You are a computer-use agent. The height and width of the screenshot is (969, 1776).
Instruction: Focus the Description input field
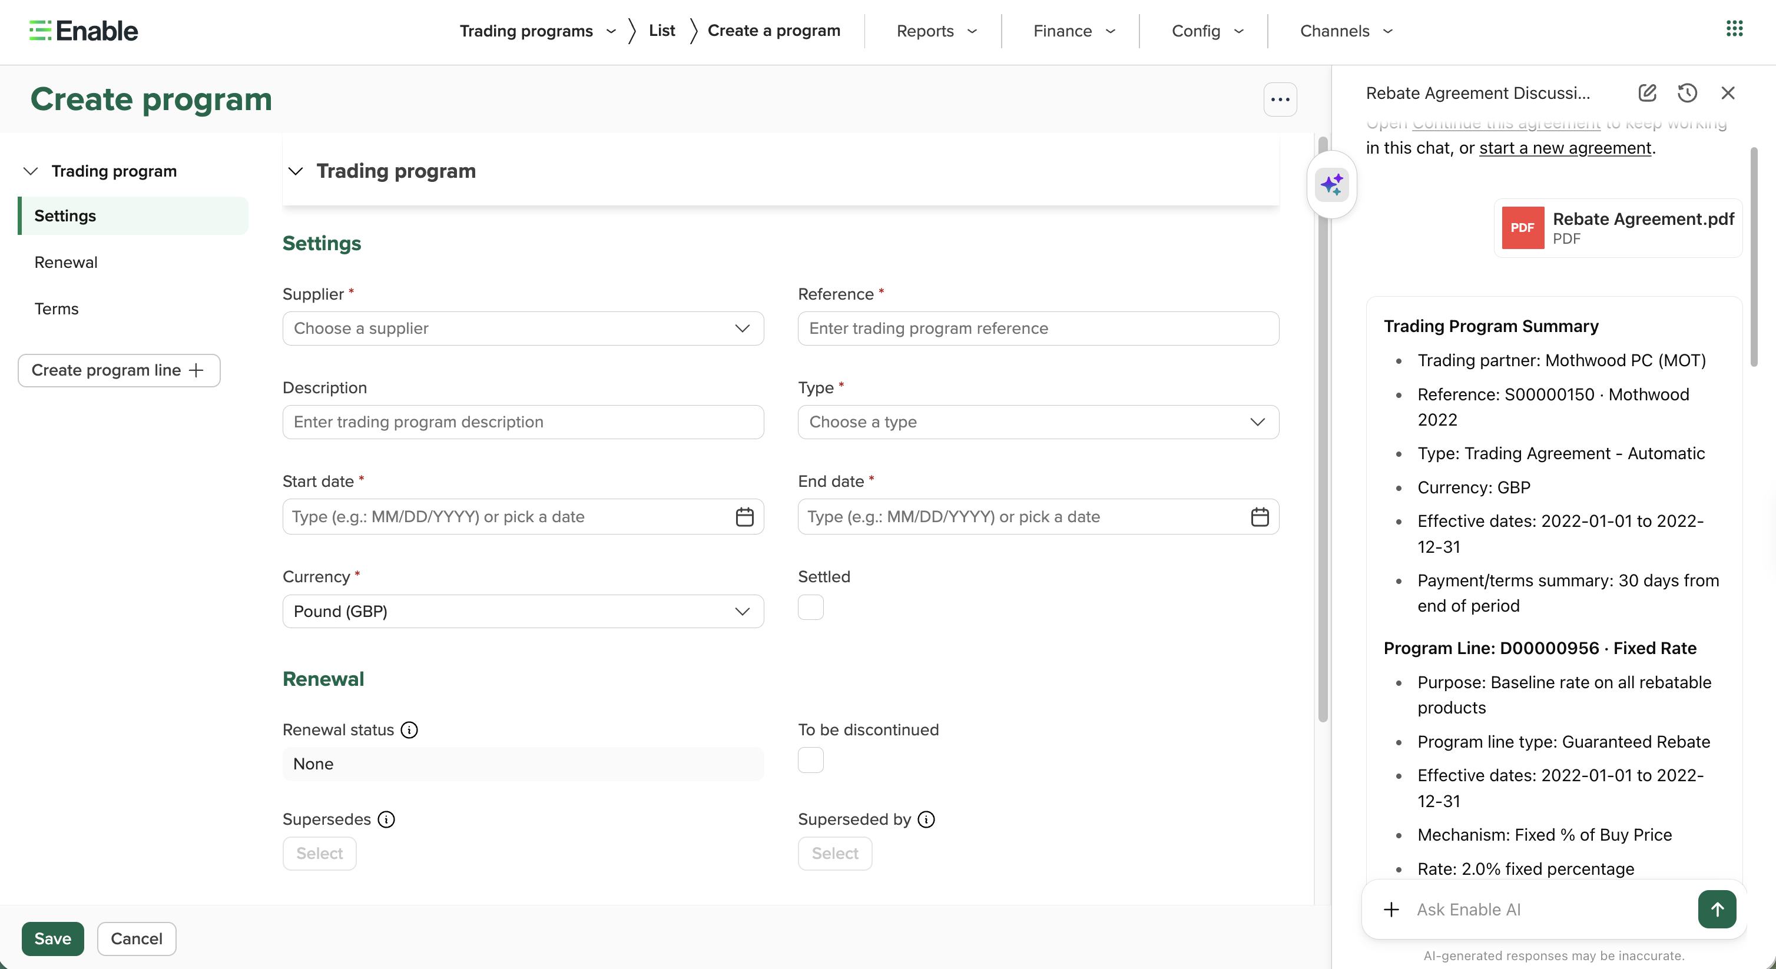(x=523, y=422)
